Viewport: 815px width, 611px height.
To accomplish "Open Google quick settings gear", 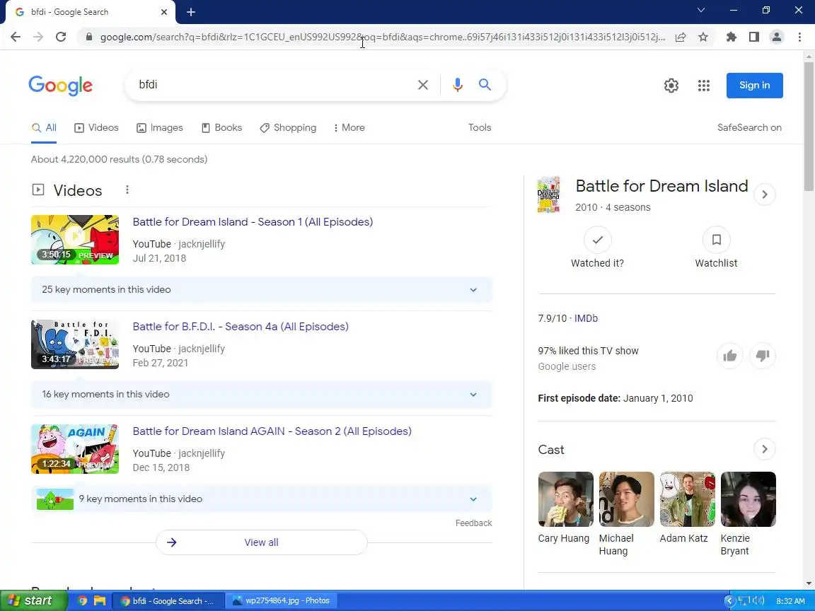I will tap(671, 85).
